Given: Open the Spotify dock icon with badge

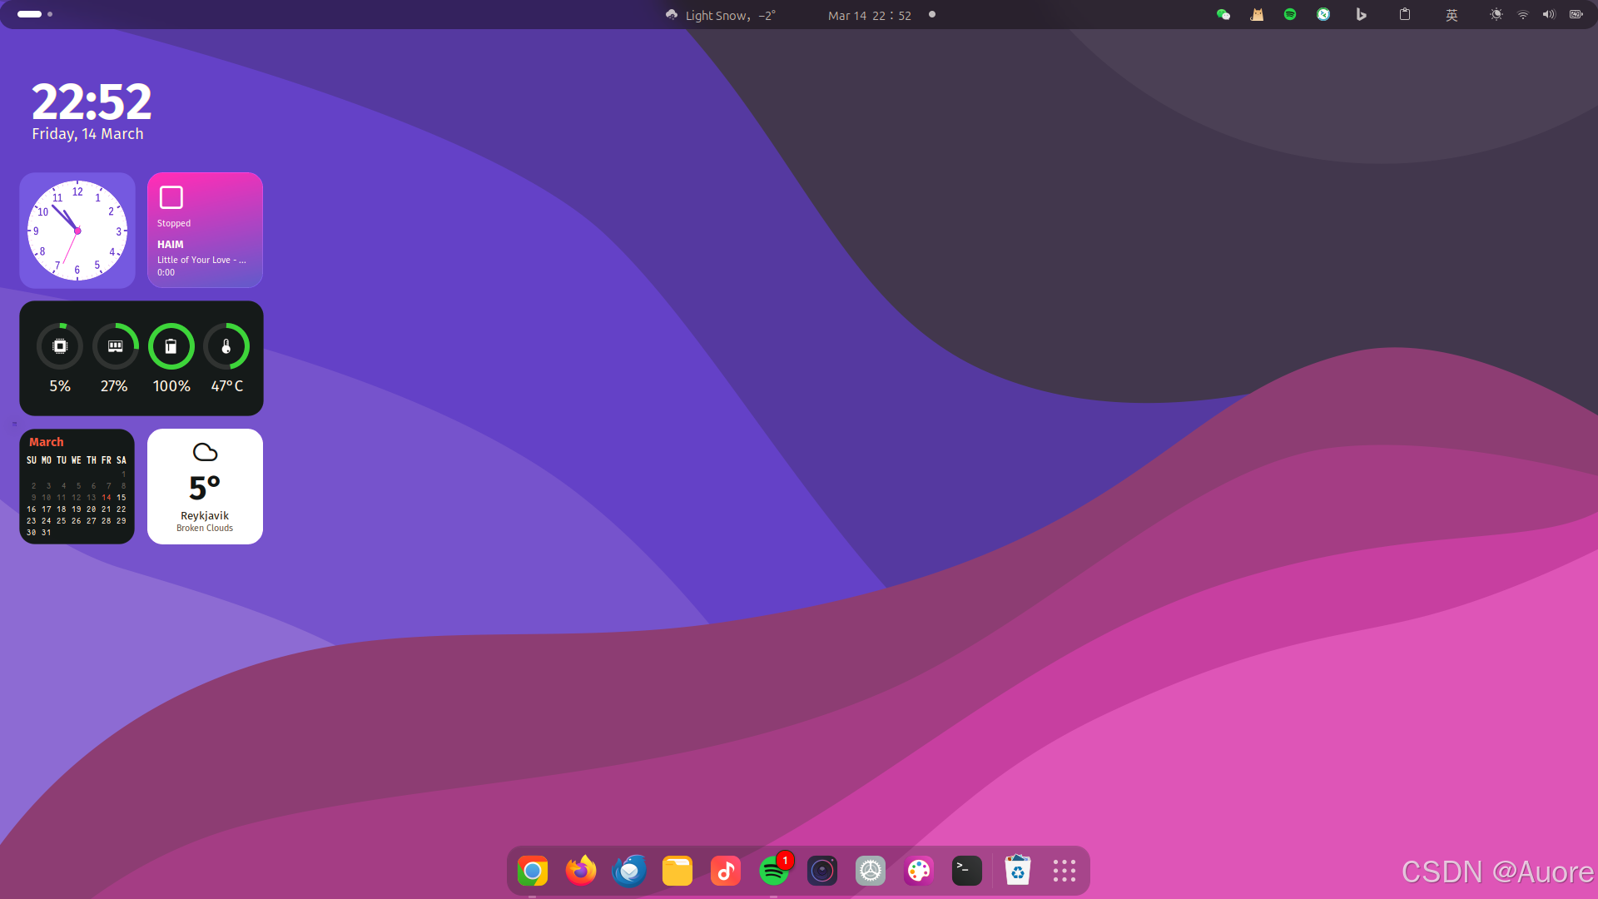Looking at the screenshot, I should [x=774, y=871].
